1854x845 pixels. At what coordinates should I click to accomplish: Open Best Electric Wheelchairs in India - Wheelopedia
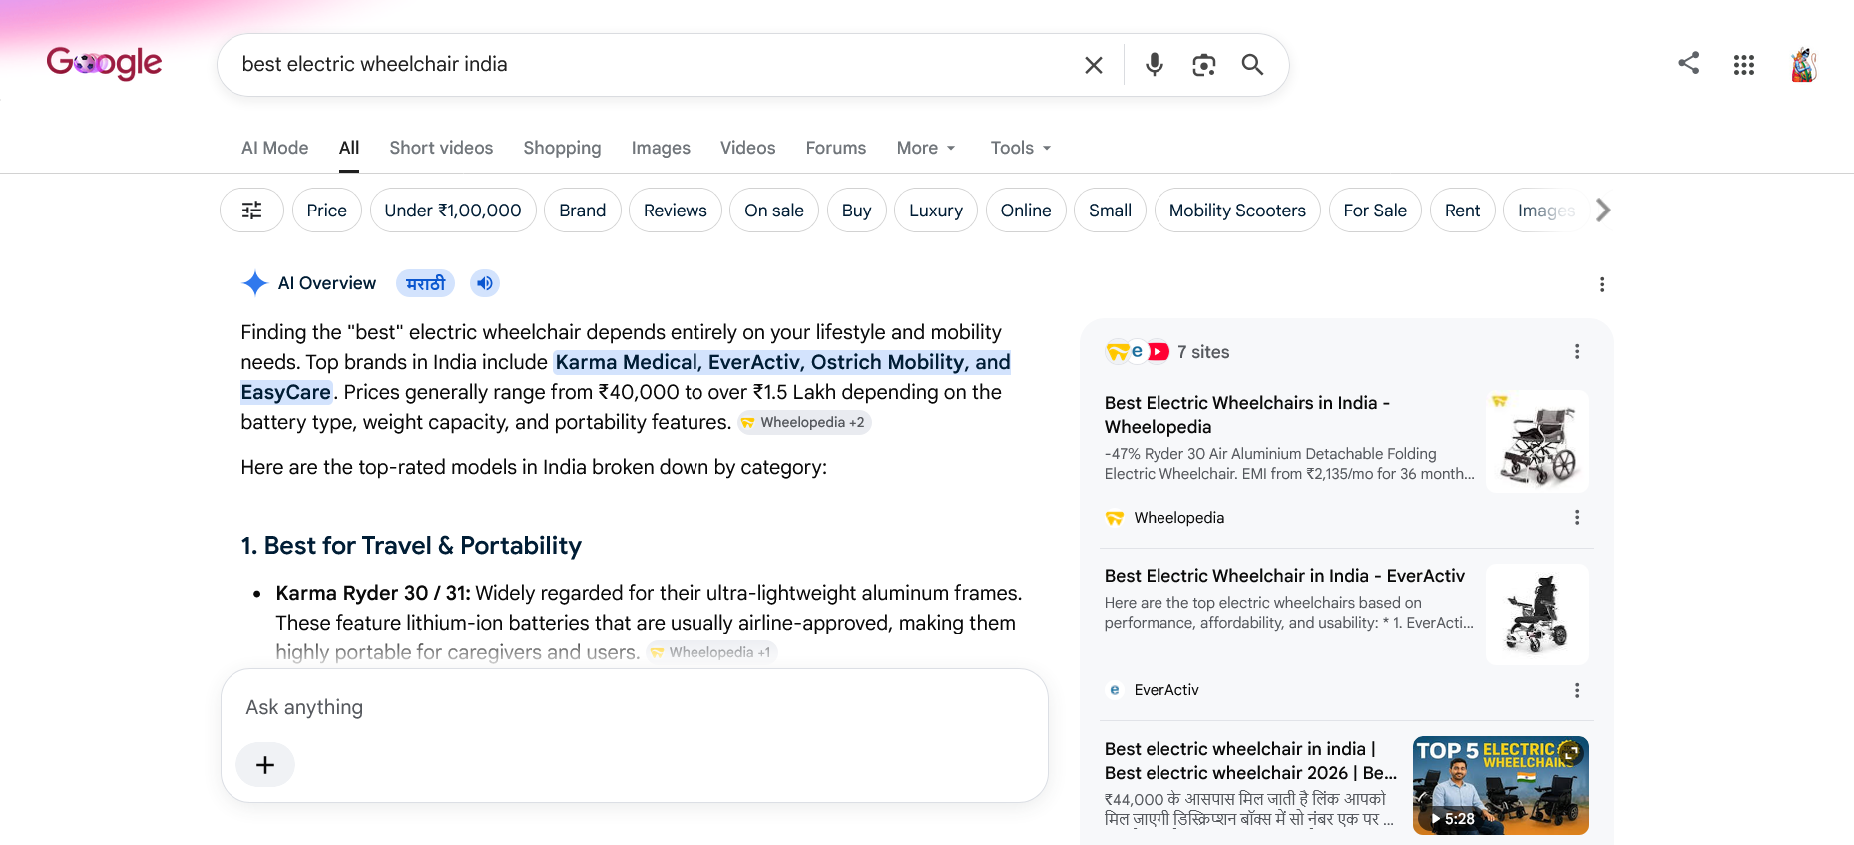click(1247, 415)
